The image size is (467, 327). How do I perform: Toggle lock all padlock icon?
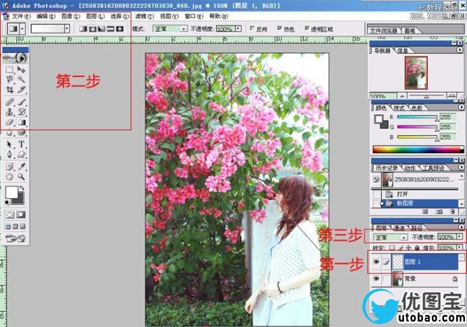click(x=417, y=247)
